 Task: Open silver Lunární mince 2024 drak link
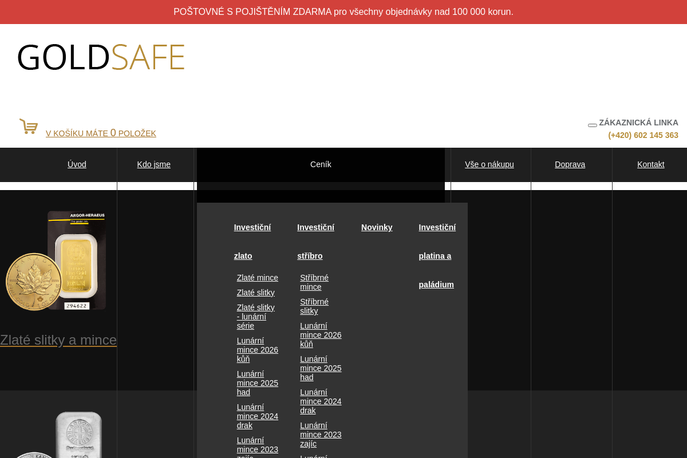coord(321,401)
